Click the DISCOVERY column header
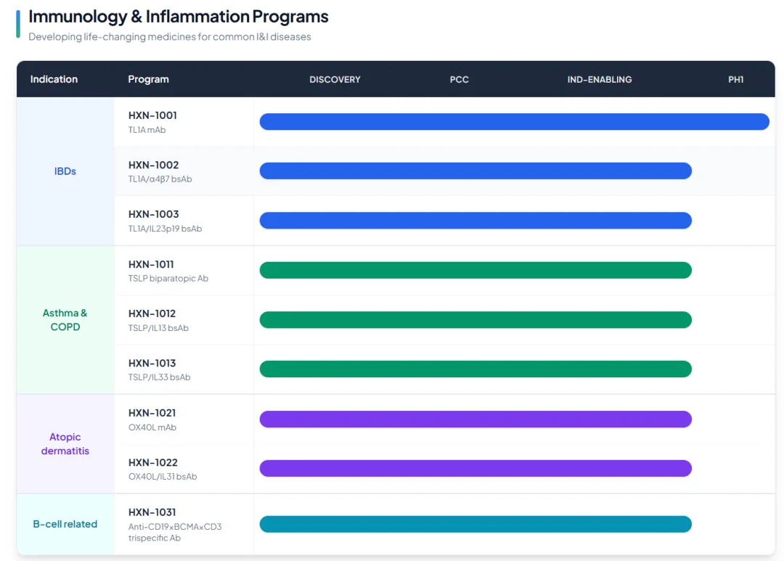The width and height of the screenshot is (784, 561). [335, 80]
